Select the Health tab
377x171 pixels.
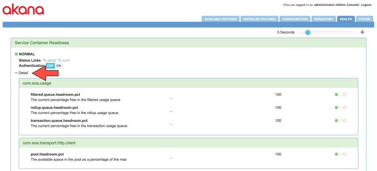tap(346, 19)
